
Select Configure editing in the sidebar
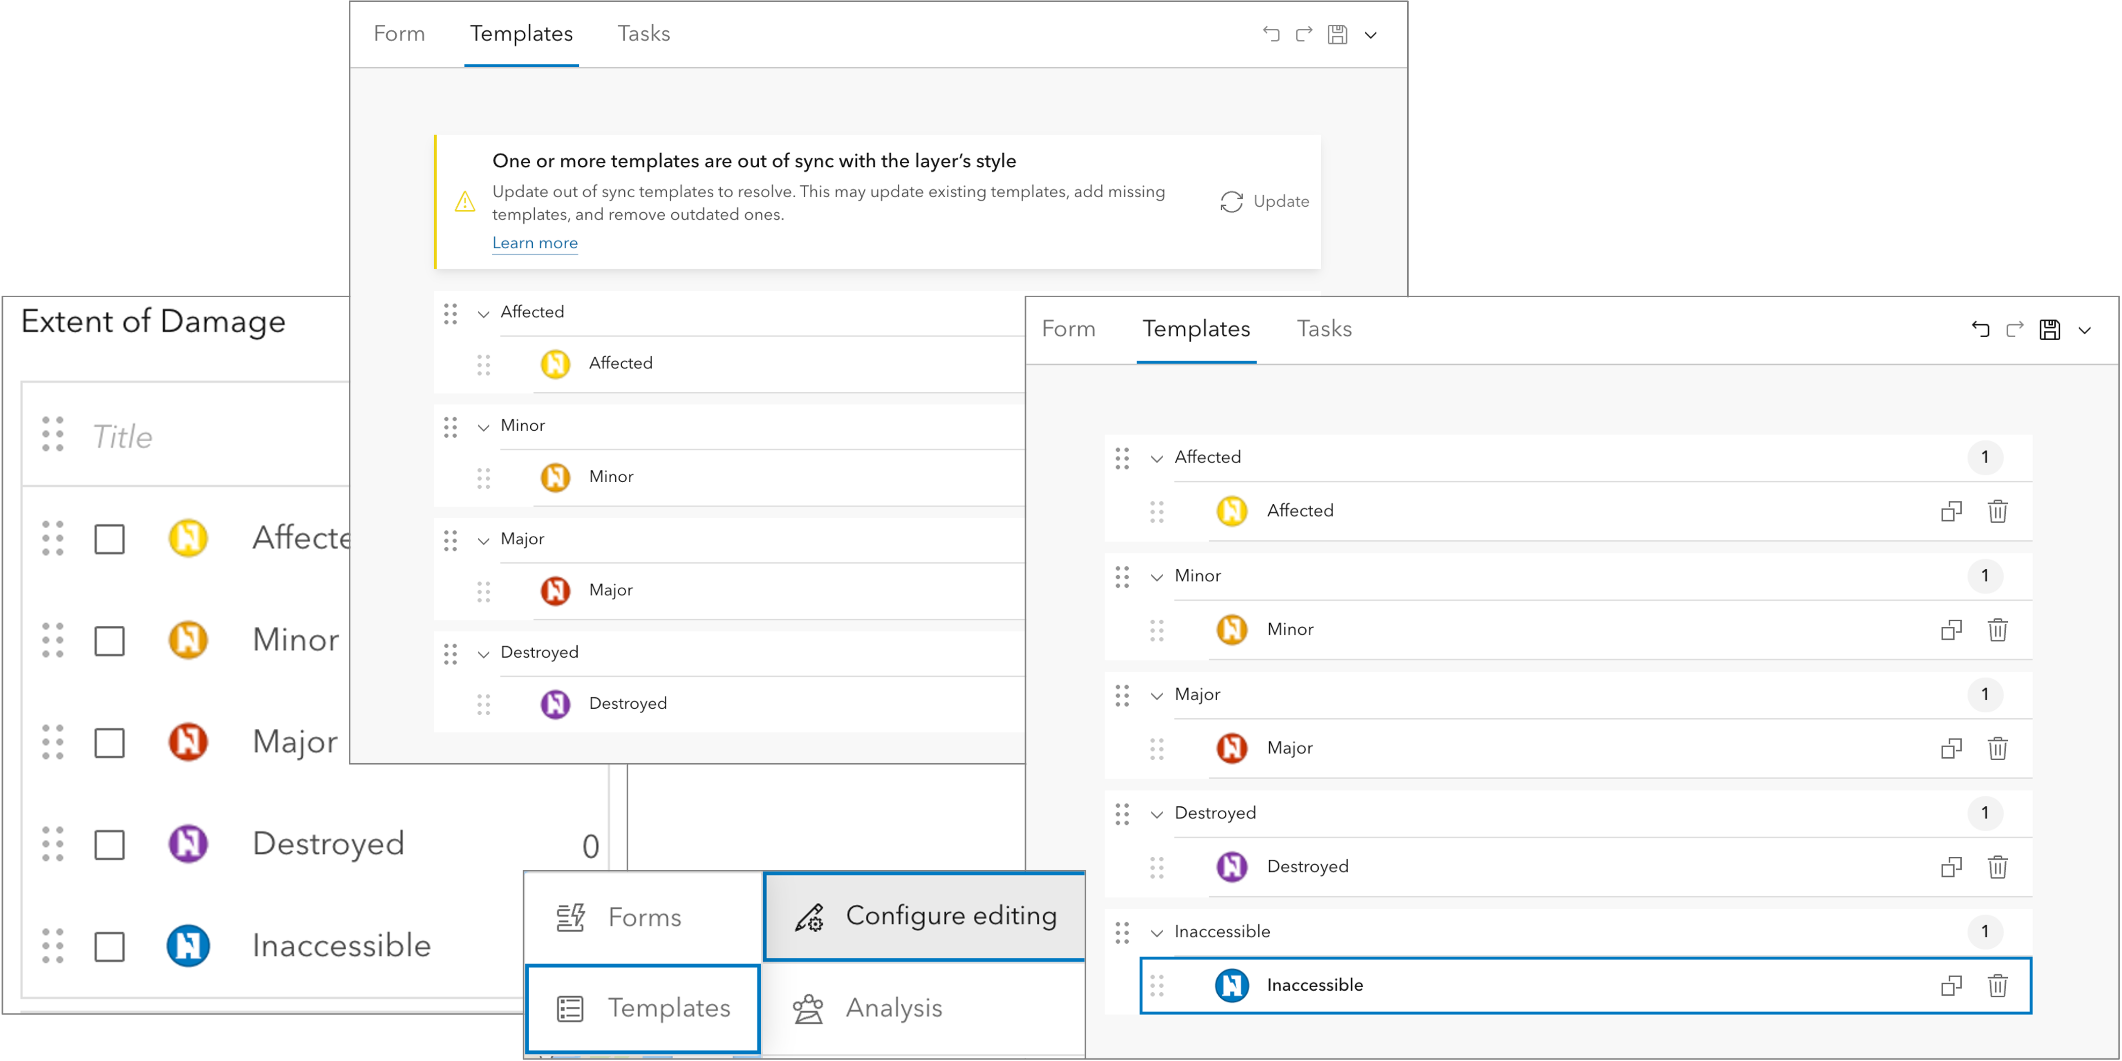click(x=924, y=915)
